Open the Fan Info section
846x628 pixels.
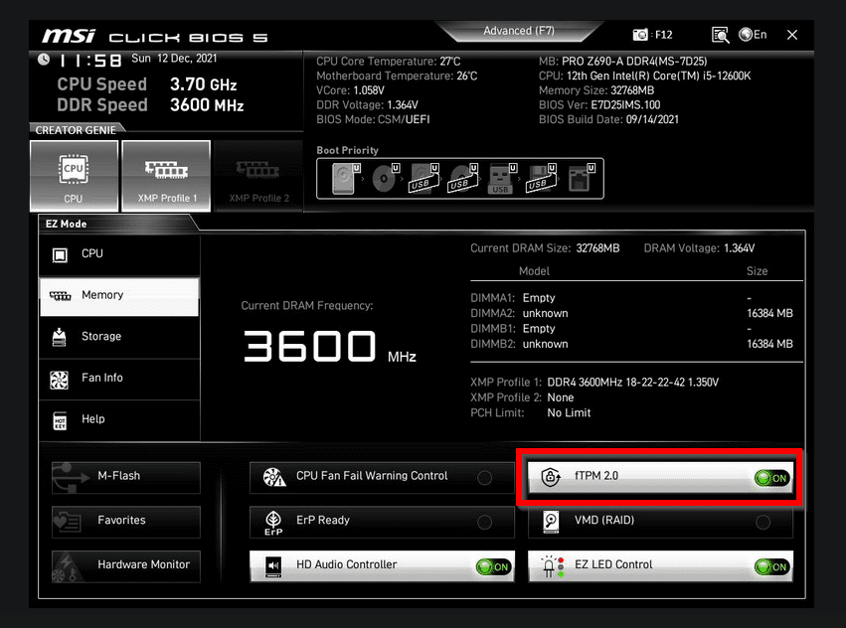click(119, 379)
